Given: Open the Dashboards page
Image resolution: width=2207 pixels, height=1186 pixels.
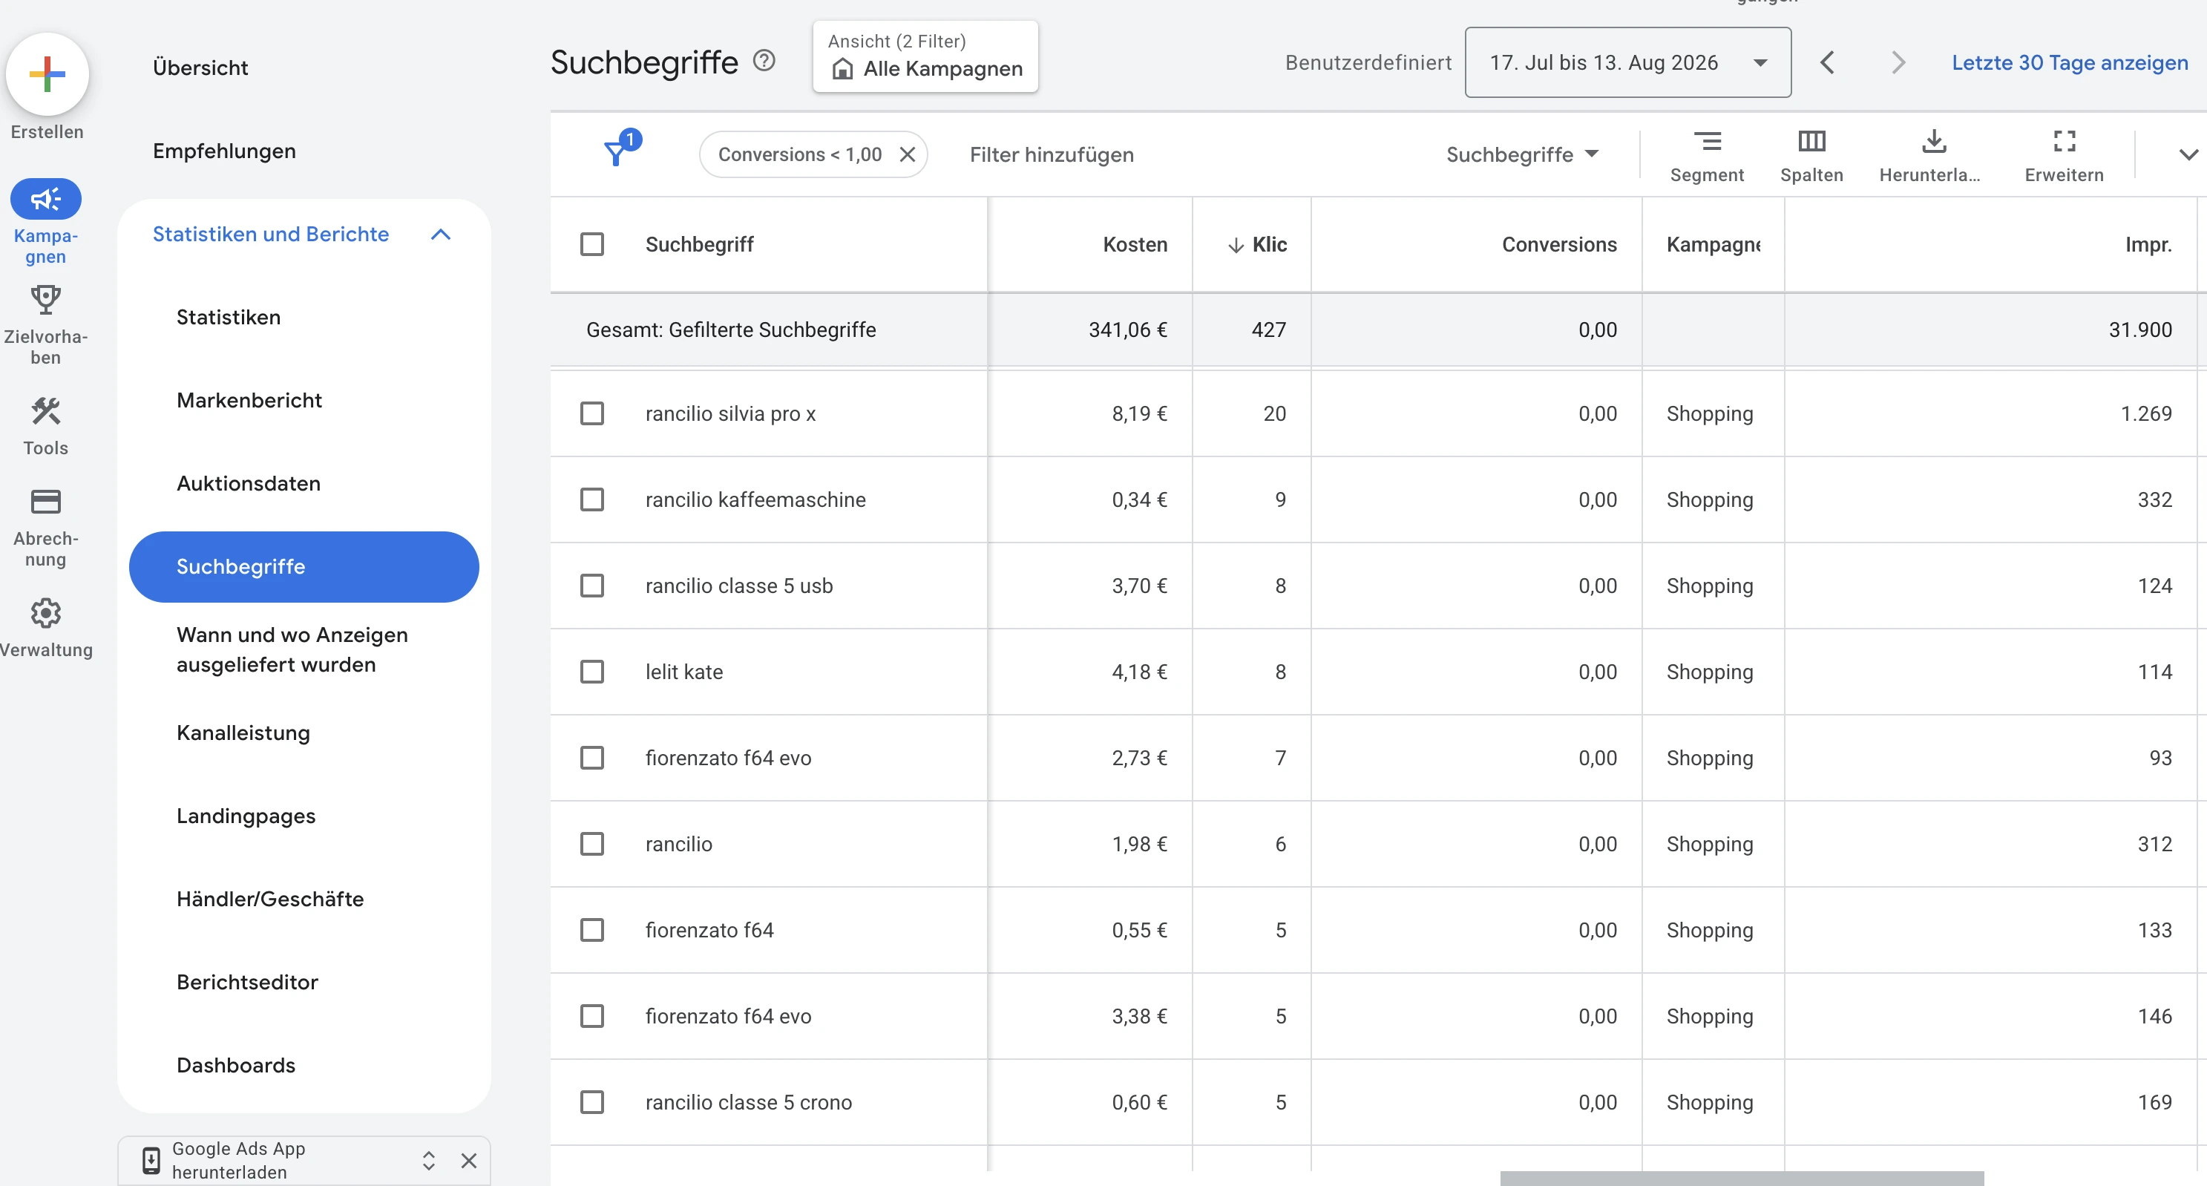Looking at the screenshot, I should [235, 1066].
